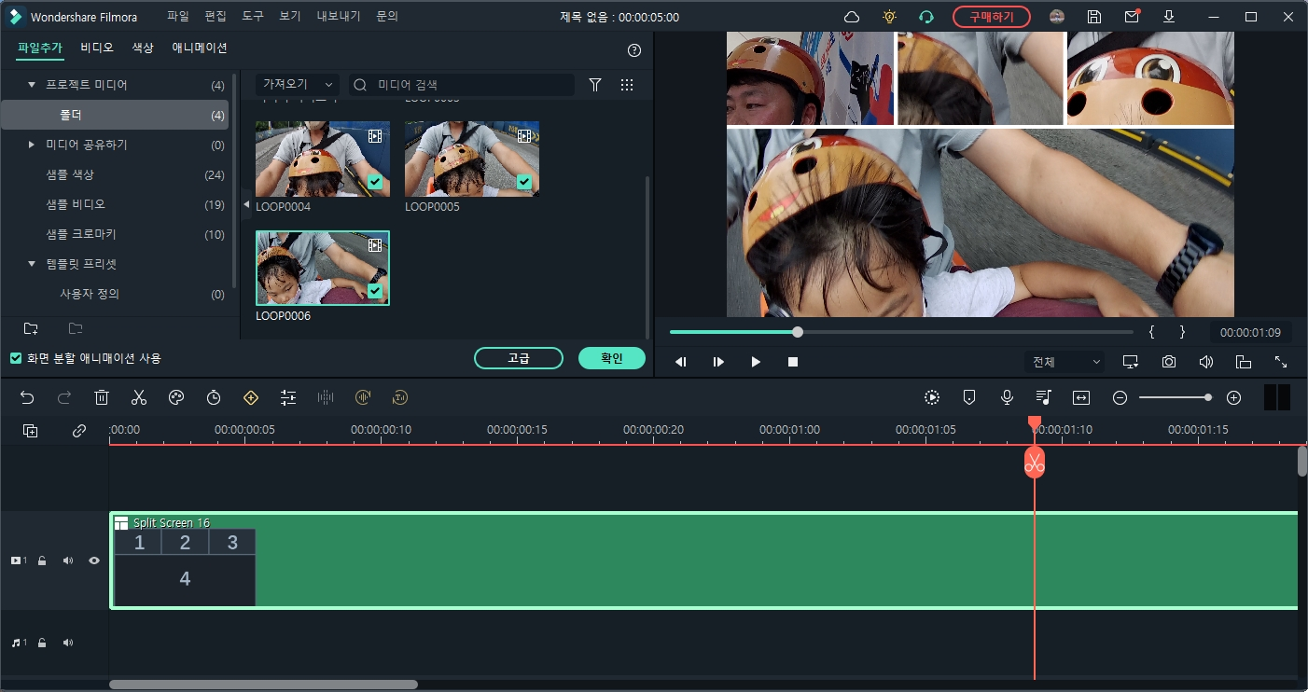Click the 확인 confirm button
The width and height of the screenshot is (1308, 692).
pyautogui.click(x=612, y=358)
